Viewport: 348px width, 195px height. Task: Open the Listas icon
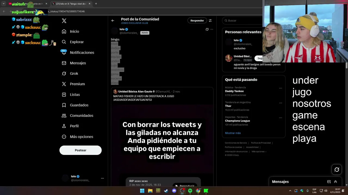click(64, 95)
